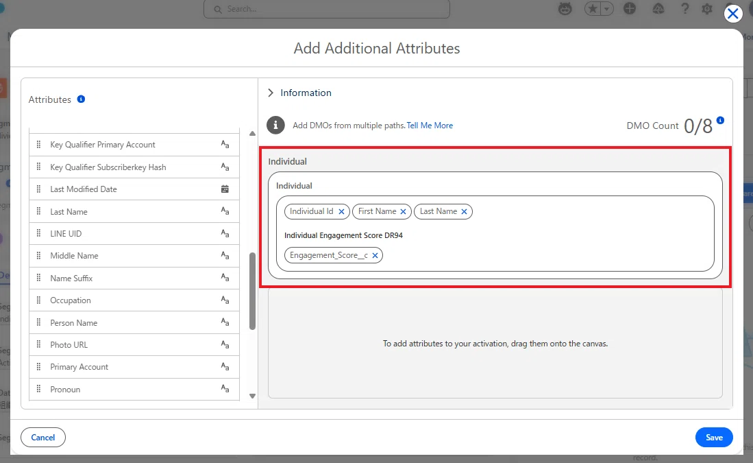753x463 pixels.
Task: Click the info icon beside Add DMOs message
Action: (275, 126)
